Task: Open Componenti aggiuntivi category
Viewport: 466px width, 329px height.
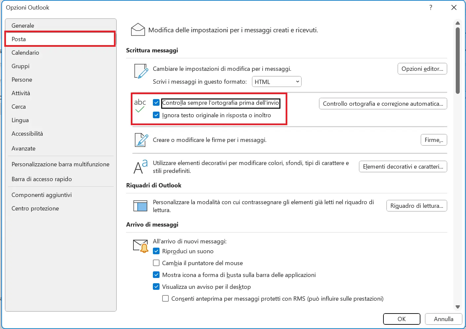Action: (x=61, y=195)
